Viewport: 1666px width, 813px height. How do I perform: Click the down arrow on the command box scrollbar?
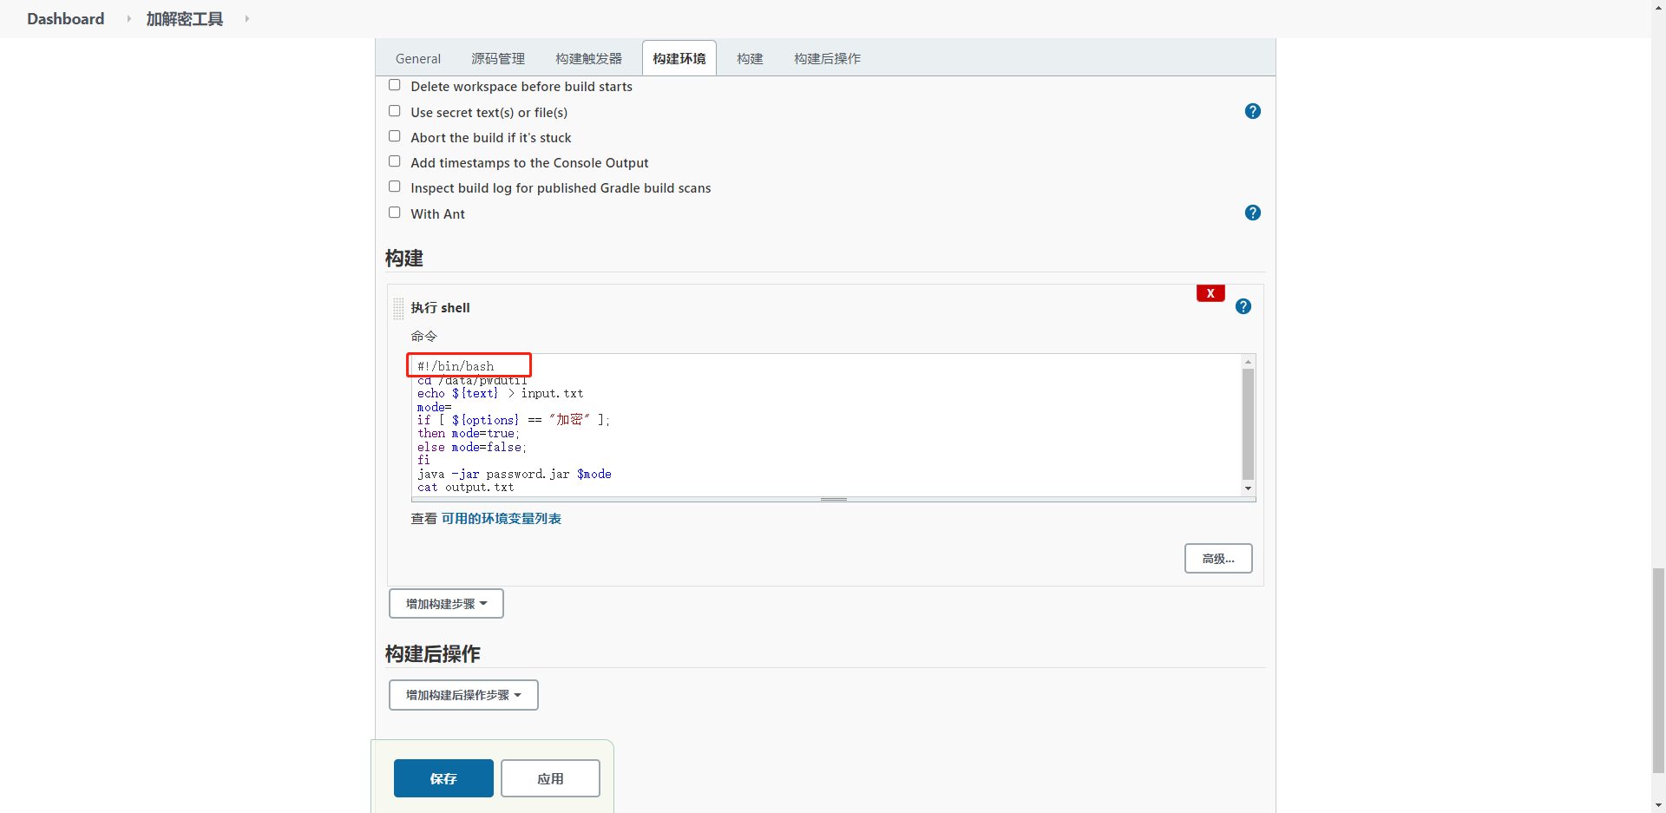point(1248,488)
